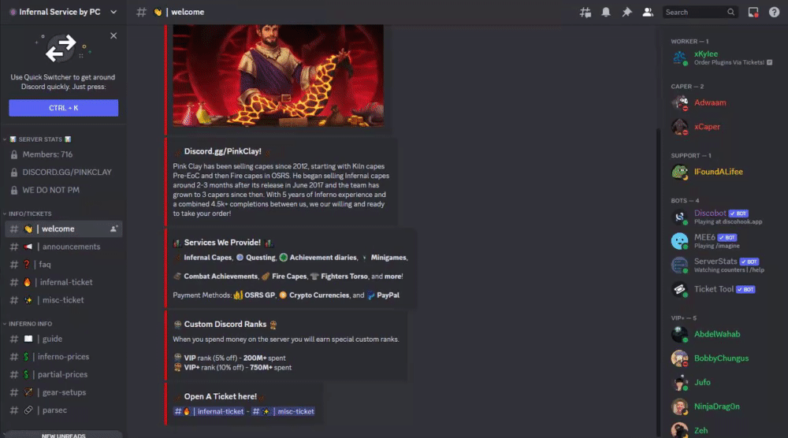The width and height of the screenshot is (788, 438).
Task: Click BobbyChungus's avatar icon
Action: point(679,358)
